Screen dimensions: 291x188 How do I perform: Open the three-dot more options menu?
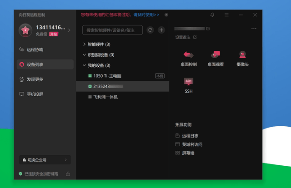254,29
